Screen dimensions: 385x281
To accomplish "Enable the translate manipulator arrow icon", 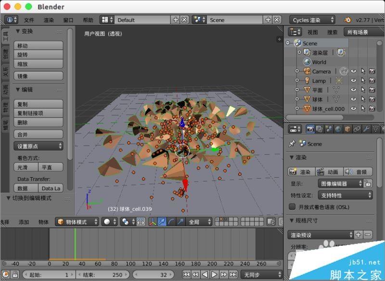I will pyautogui.click(x=162, y=222).
